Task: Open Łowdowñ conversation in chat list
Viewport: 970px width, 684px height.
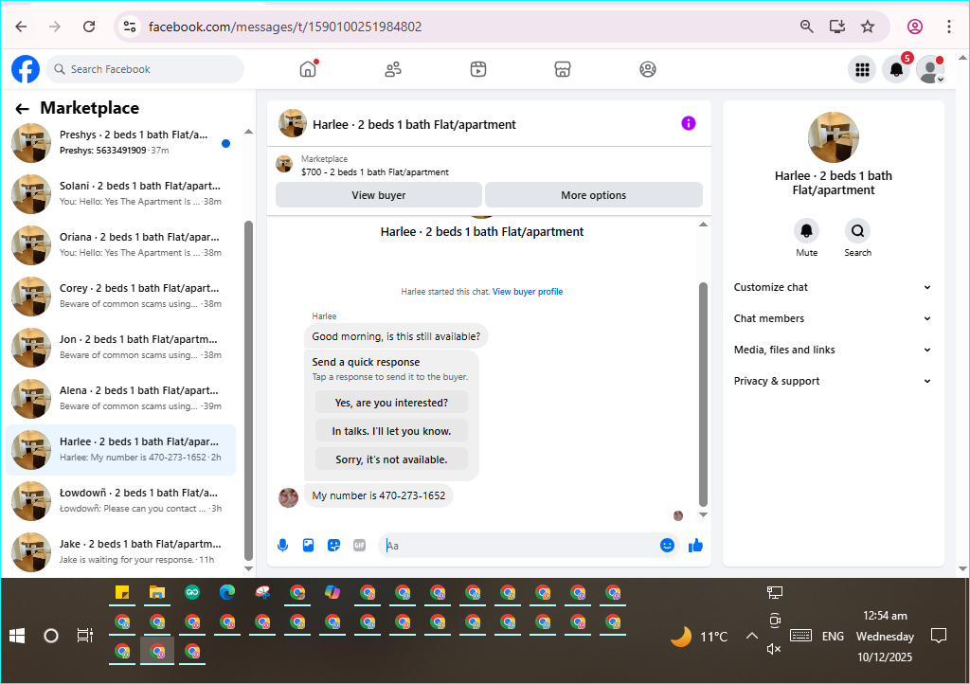Action: pyautogui.click(x=121, y=501)
